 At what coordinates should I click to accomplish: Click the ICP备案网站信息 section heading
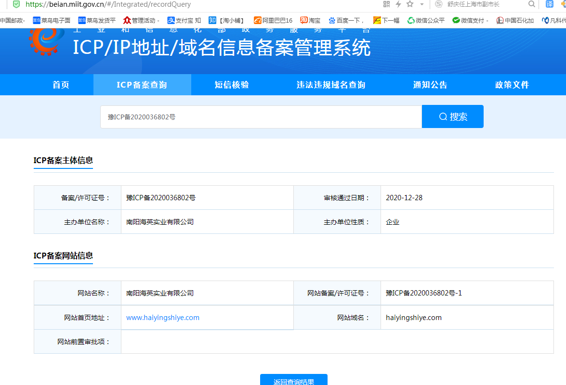click(x=63, y=256)
